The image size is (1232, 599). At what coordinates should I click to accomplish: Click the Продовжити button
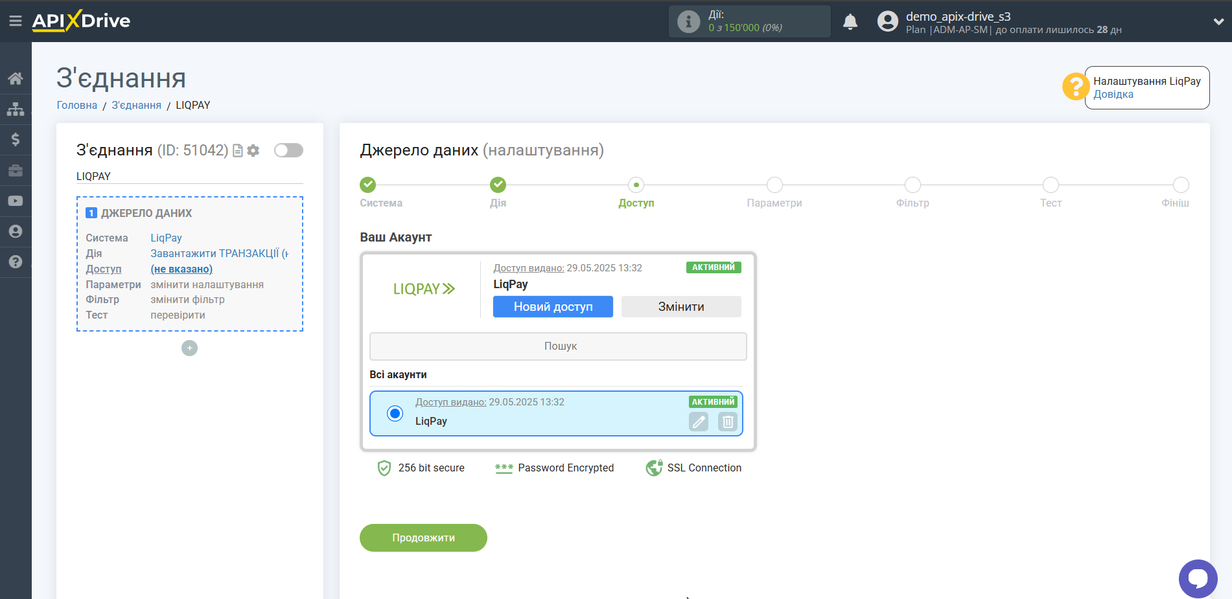[x=423, y=538]
